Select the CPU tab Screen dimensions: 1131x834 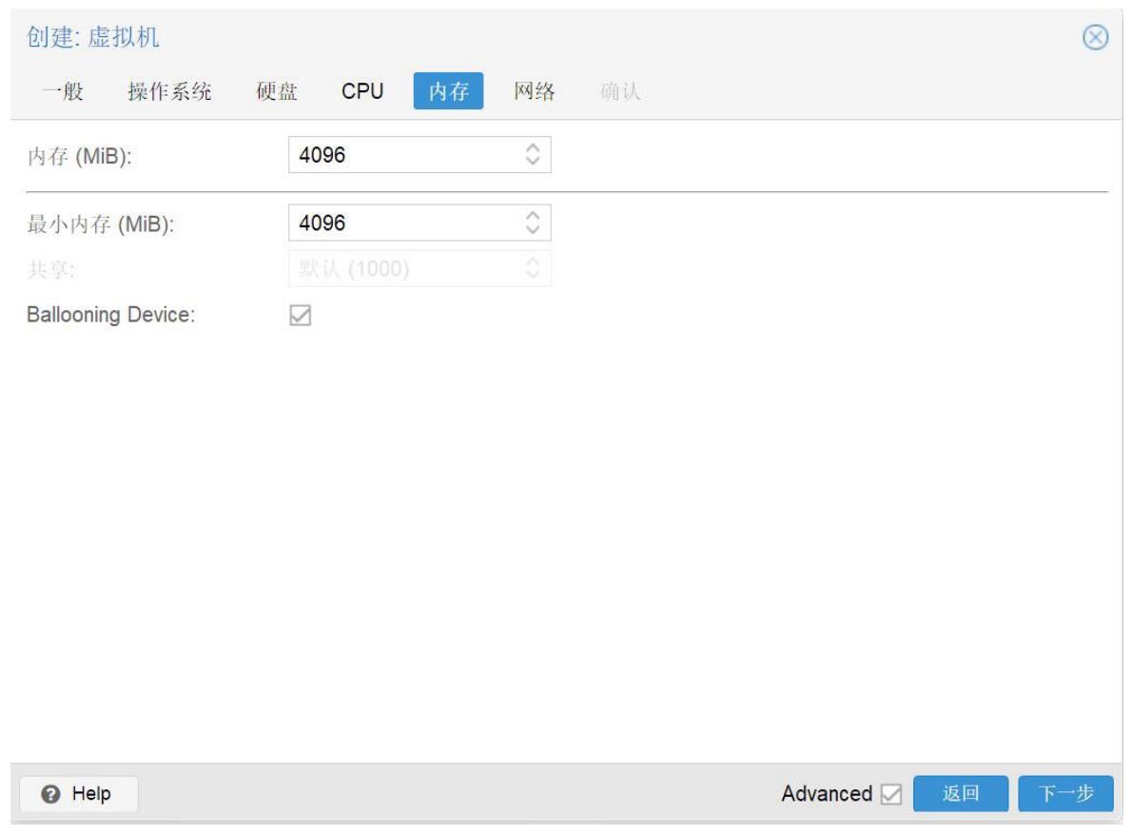click(362, 92)
